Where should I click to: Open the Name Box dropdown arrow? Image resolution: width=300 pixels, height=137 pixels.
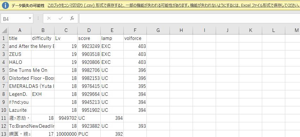(30, 19)
